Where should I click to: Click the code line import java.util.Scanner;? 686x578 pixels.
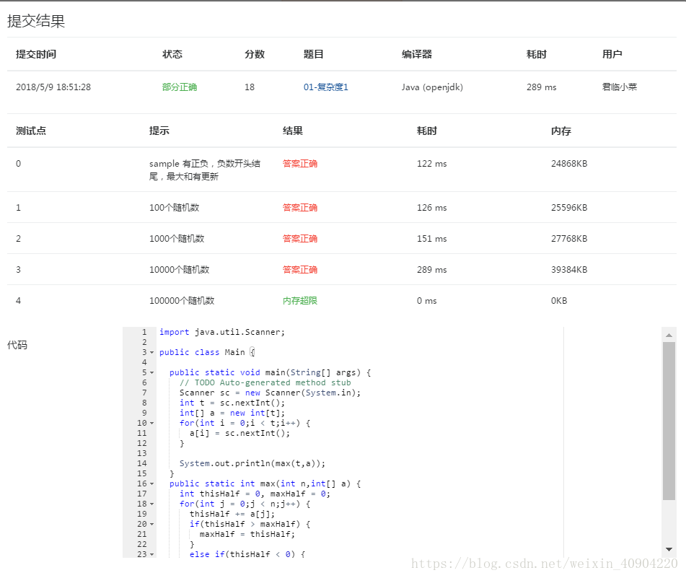coord(221,332)
